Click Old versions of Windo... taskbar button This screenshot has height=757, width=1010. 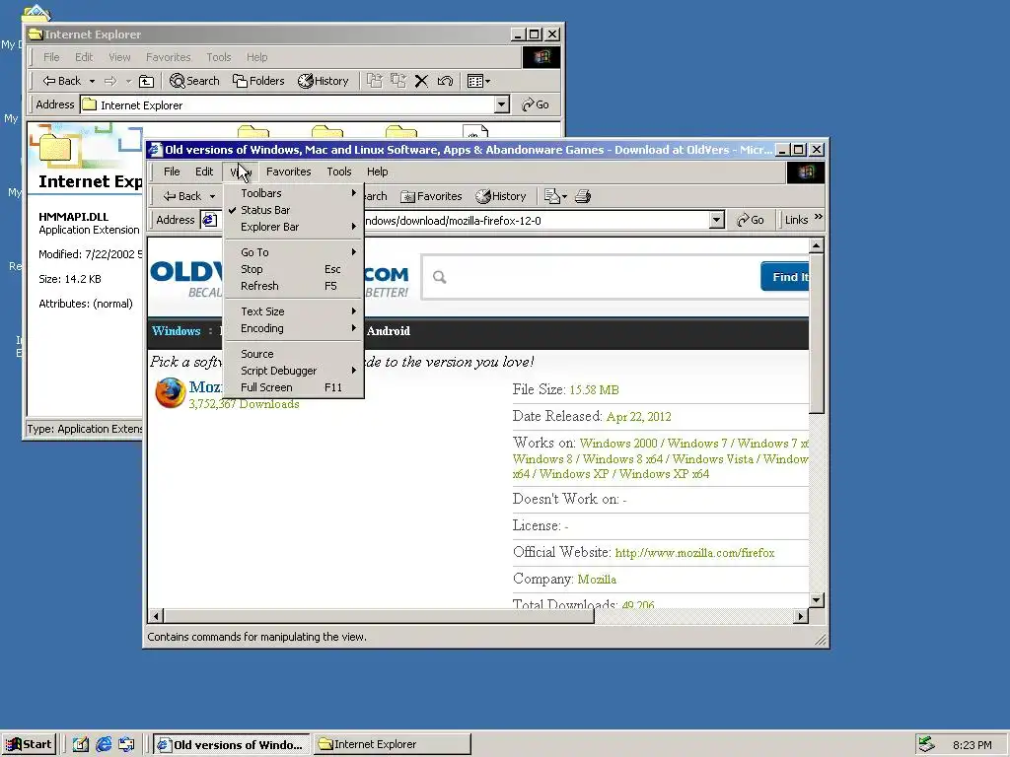pyautogui.click(x=232, y=745)
